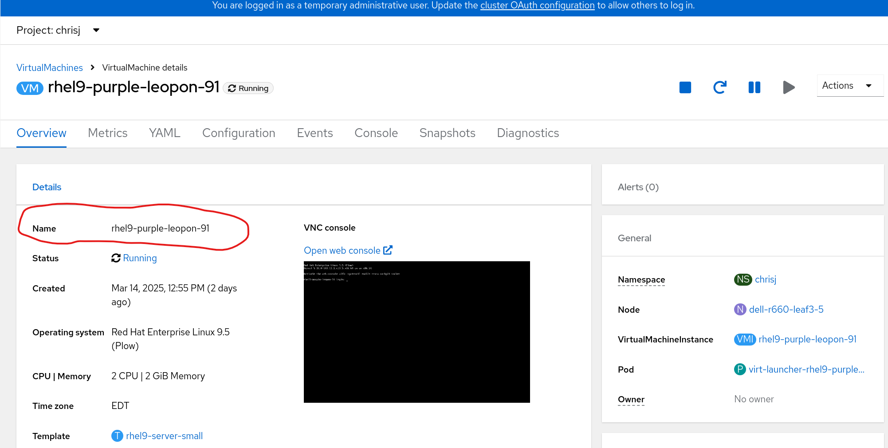View the Events tab

tap(315, 133)
